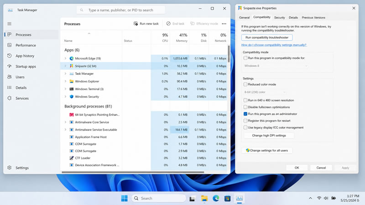Image resolution: width=365 pixels, height=205 pixels.
Task: Select the Startup apps sidebar icon
Action: tap(9, 66)
